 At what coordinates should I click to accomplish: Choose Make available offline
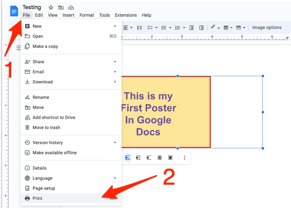71,153
